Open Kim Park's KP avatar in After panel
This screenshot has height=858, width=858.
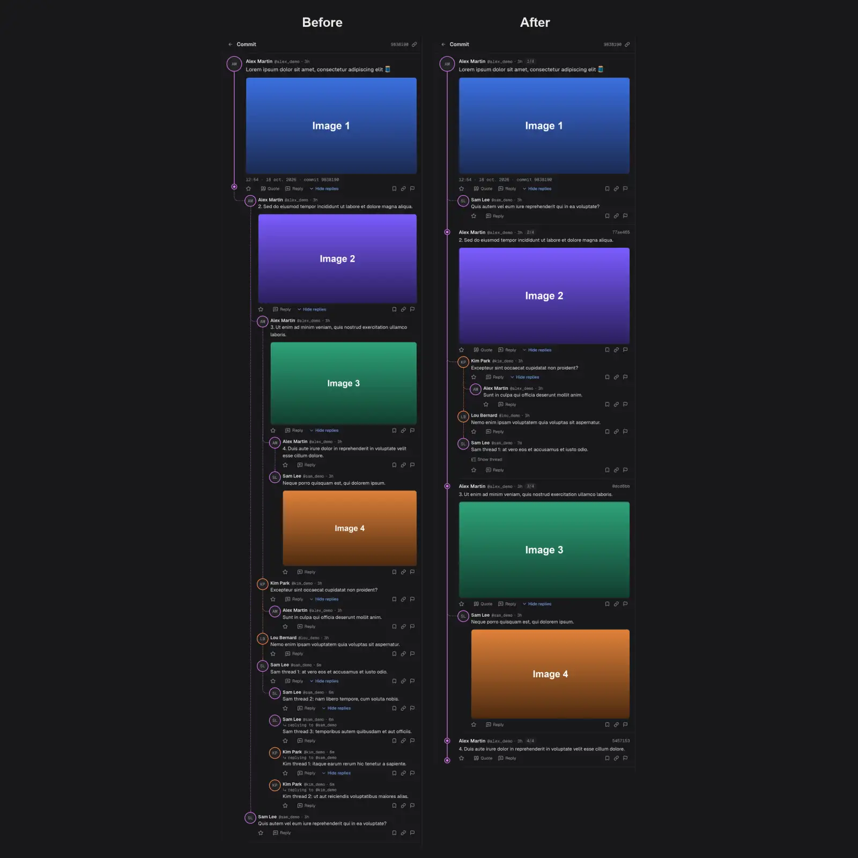[x=463, y=363]
